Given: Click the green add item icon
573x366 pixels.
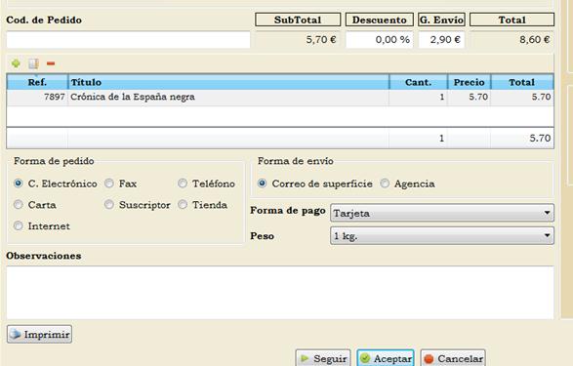Looking at the screenshot, I should click(x=16, y=63).
